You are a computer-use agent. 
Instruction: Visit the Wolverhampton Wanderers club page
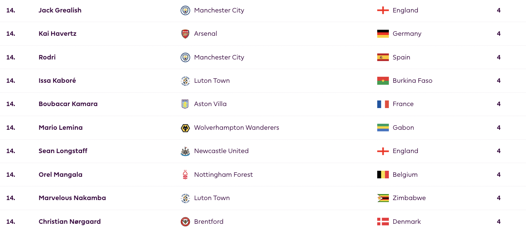click(236, 128)
